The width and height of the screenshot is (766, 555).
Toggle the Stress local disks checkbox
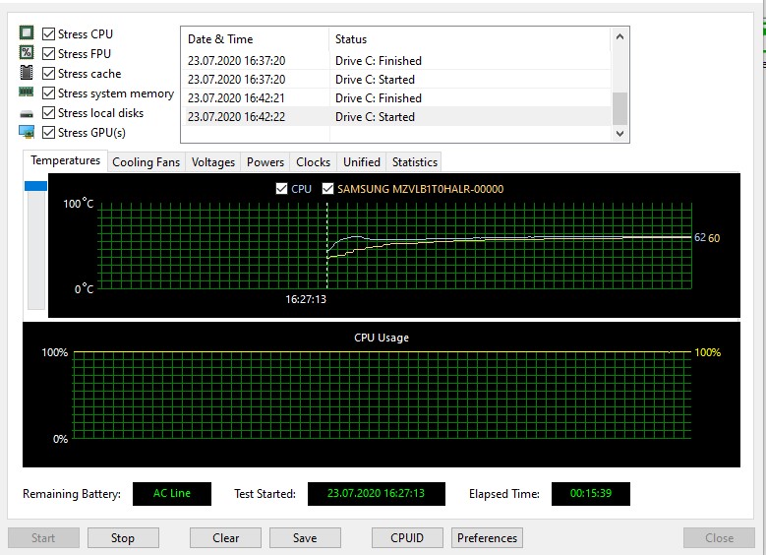(48, 113)
